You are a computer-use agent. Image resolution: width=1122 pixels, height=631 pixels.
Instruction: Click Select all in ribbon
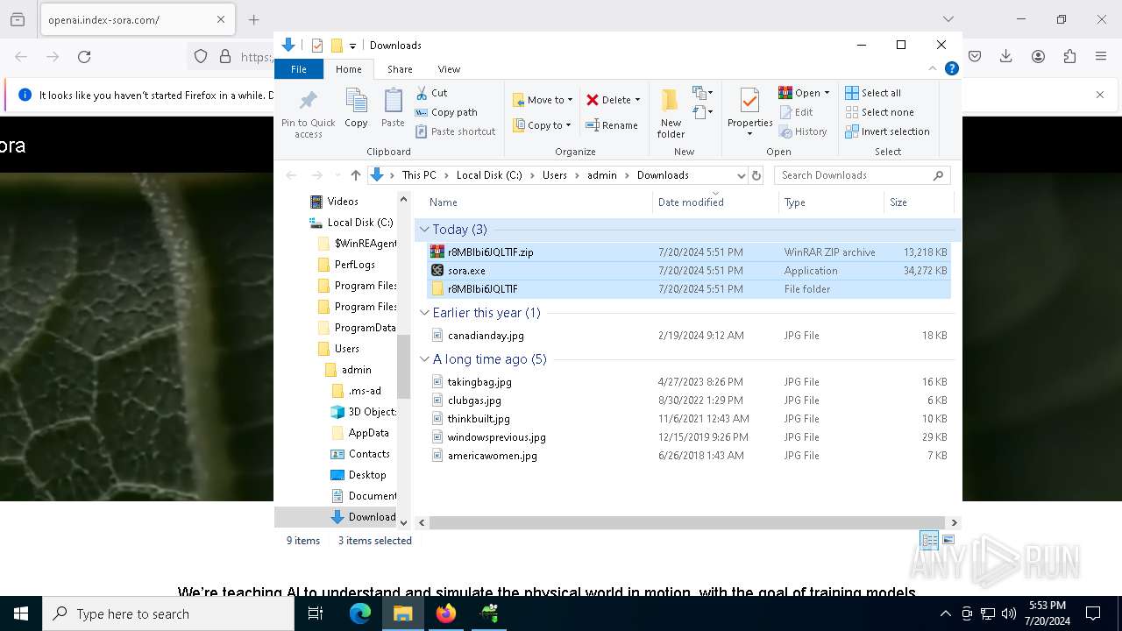(873, 93)
